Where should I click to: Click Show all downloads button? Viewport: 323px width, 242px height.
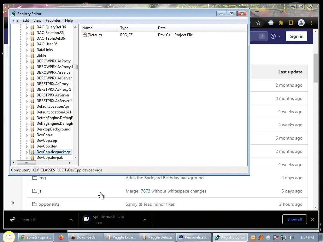(x=294, y=219)
